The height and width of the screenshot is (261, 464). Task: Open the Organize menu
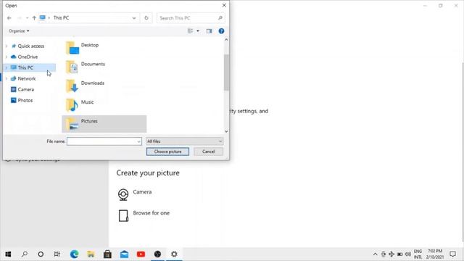[x=19, y=30]
